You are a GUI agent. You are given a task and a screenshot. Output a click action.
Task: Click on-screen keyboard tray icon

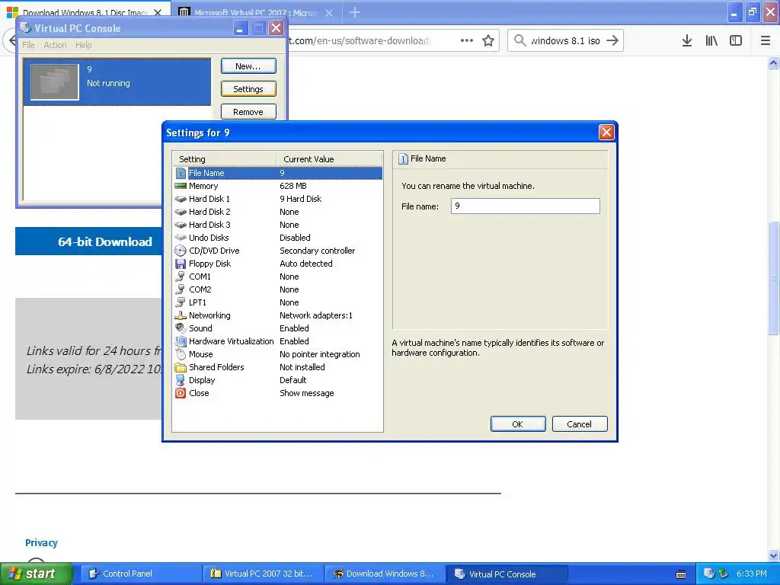(681, 574)
